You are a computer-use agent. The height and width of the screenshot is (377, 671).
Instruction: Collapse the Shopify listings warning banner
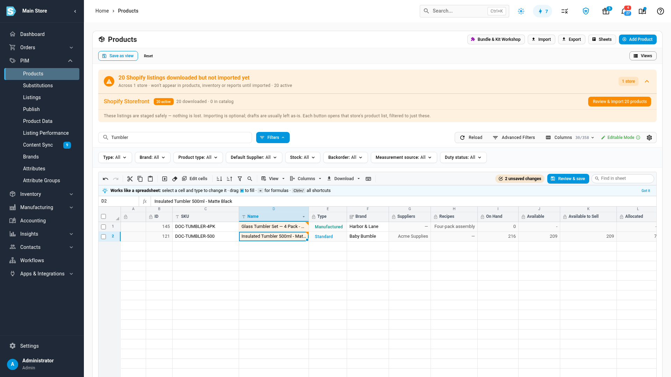click(647, 81)
